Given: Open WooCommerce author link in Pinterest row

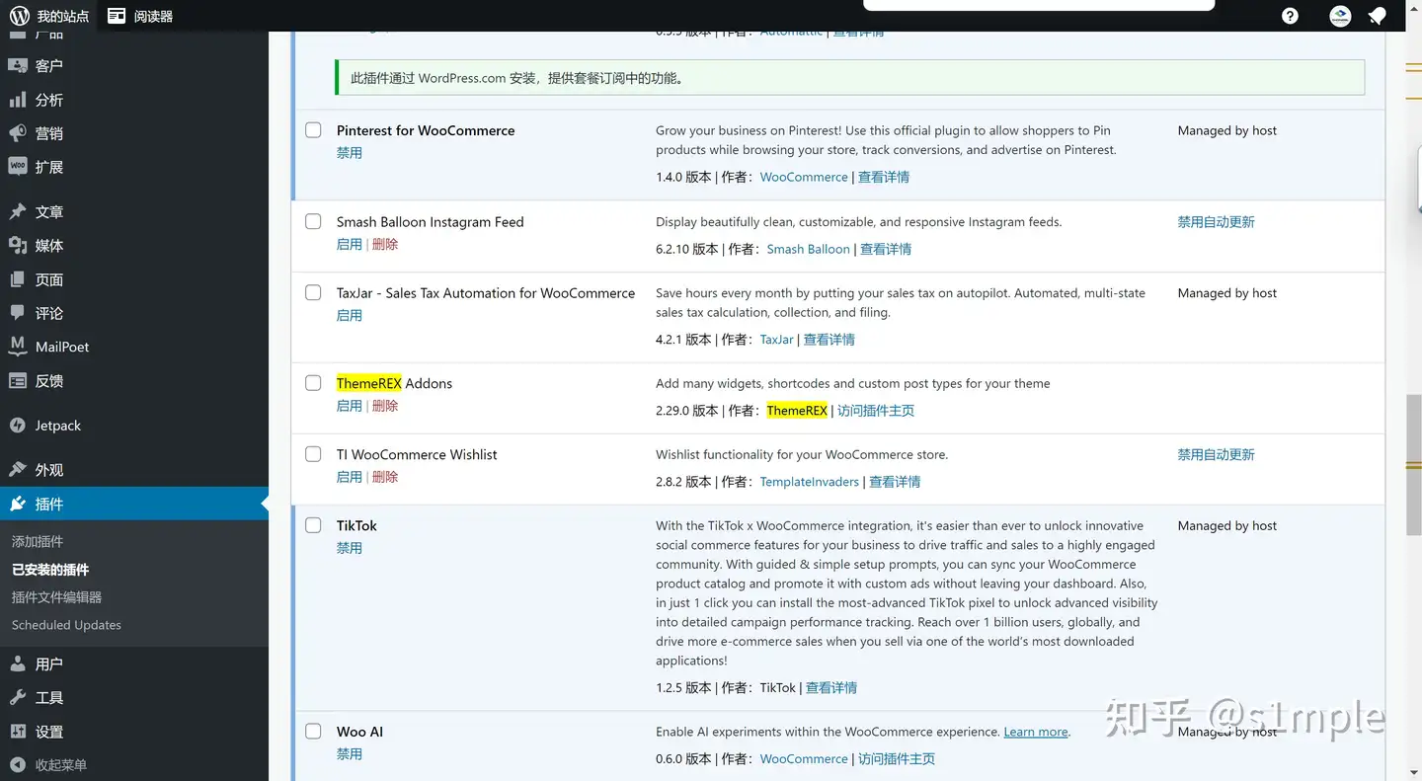Looking at the screenshot, I should [x=804, y=177].
